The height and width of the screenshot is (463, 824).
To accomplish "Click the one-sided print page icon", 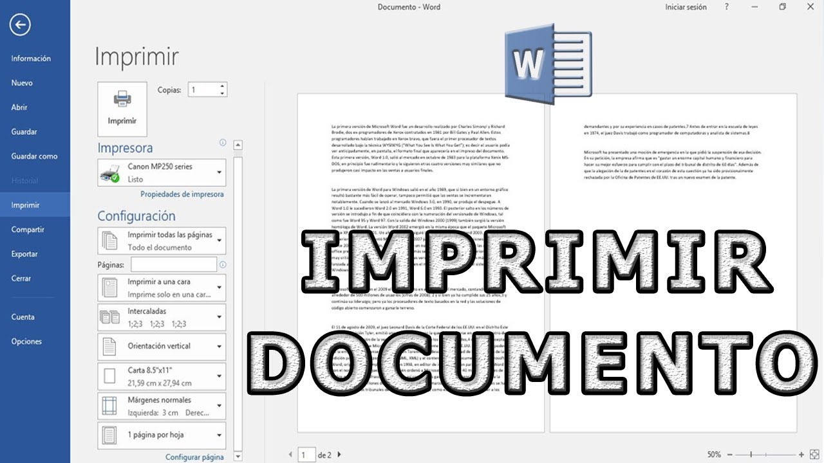I will coord(110,287).
